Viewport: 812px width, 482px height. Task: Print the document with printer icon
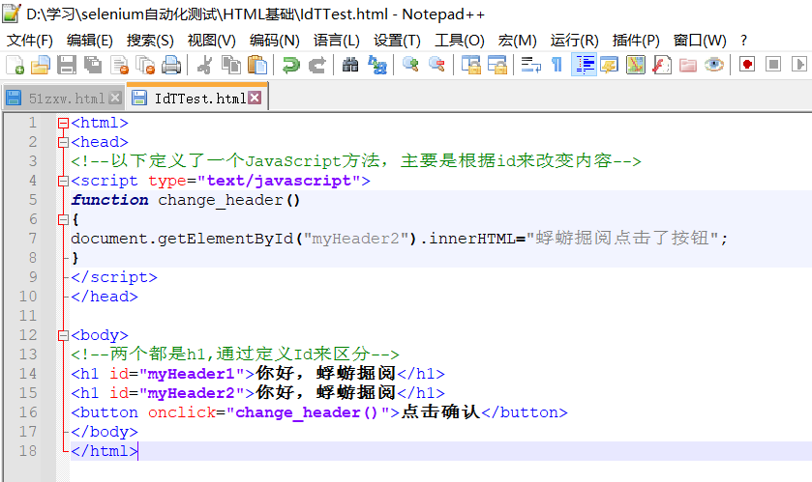click(171, 65)
